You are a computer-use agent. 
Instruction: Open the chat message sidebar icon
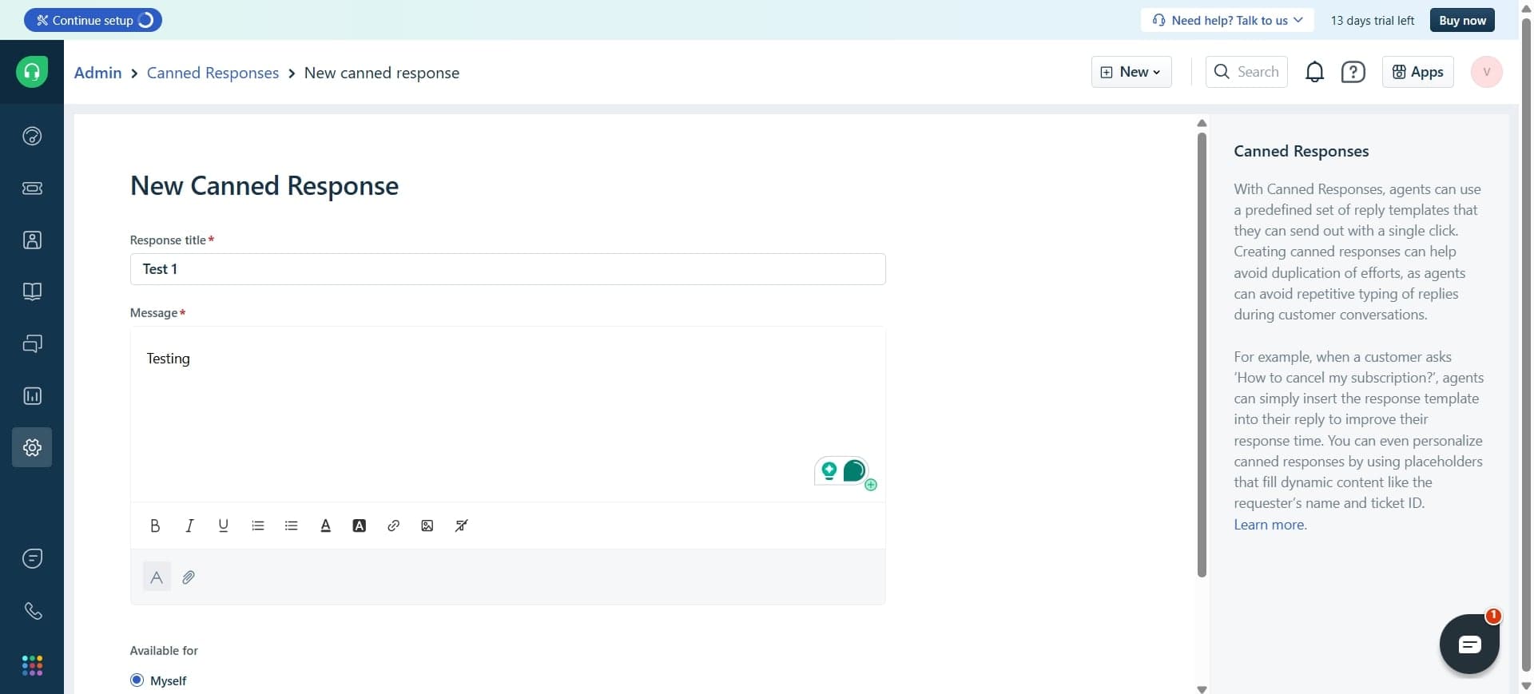tap(32, 558)
